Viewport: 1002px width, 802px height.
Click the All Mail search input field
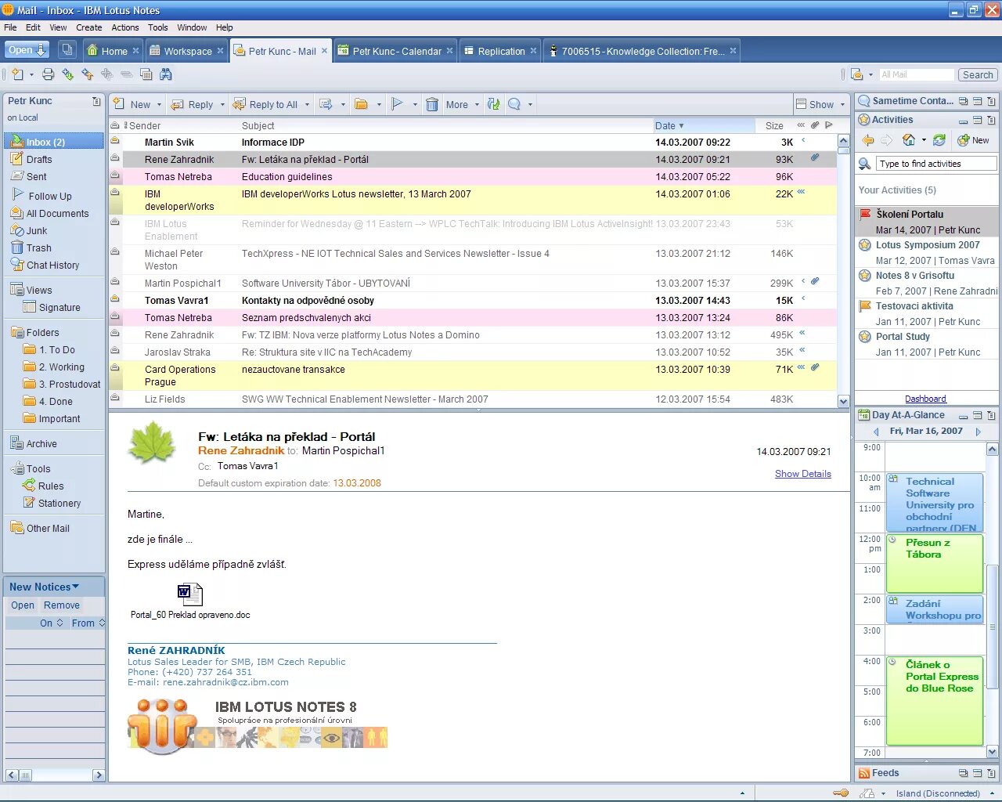point(915,74)
